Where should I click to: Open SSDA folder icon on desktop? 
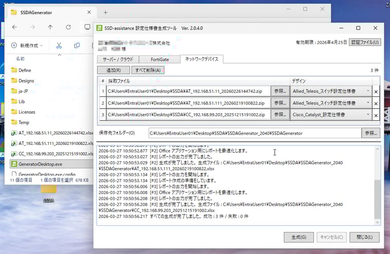click(x=49, y=193)
